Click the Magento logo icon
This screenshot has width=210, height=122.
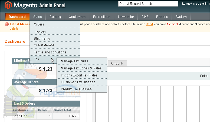tap(8, 5)
